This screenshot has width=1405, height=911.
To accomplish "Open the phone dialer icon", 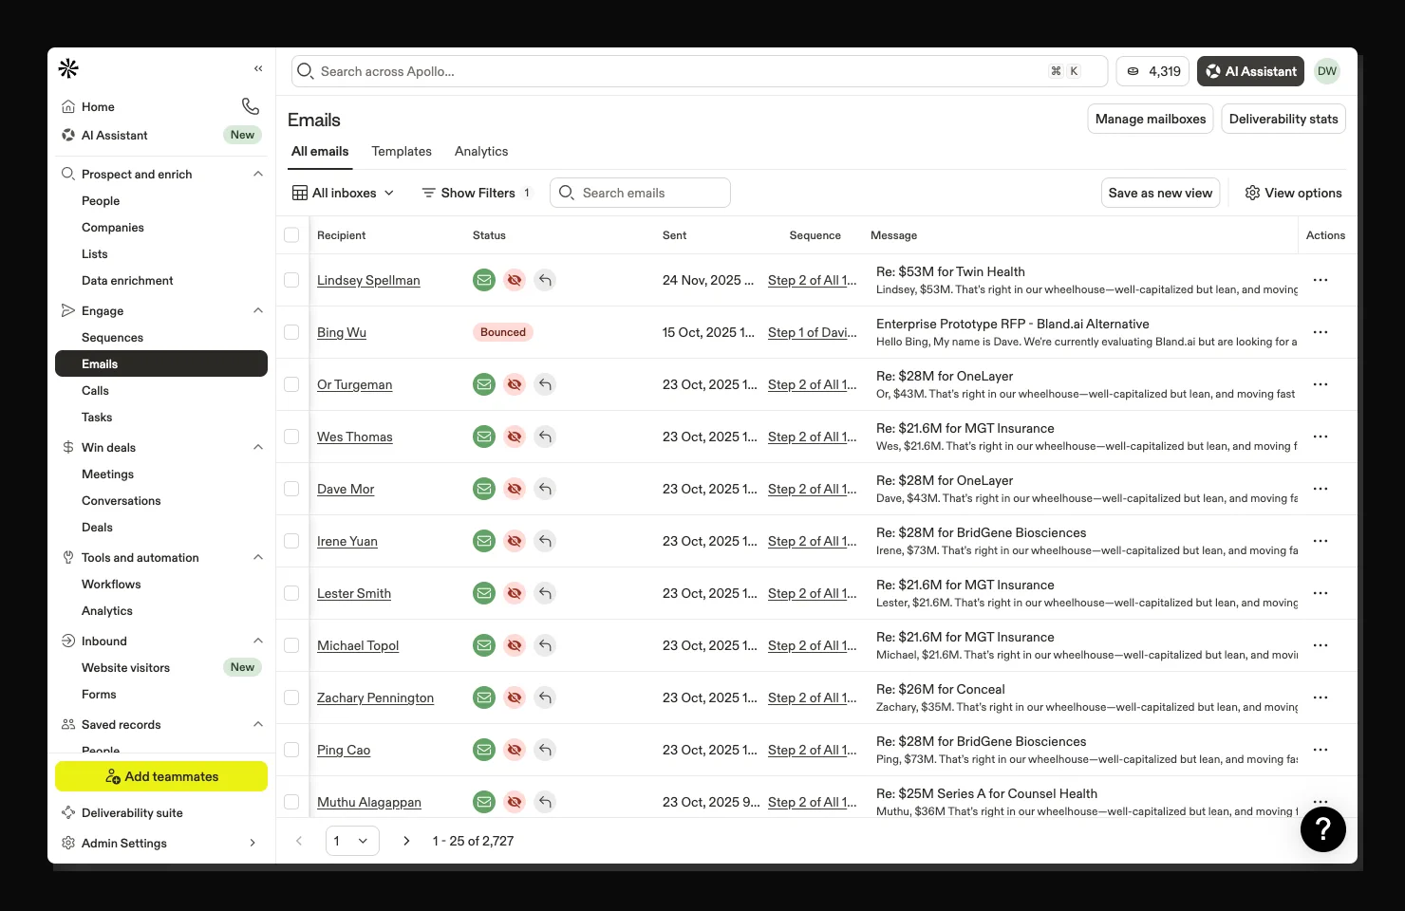I will 251,106.
